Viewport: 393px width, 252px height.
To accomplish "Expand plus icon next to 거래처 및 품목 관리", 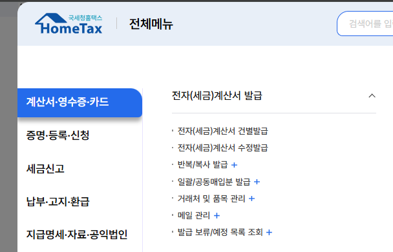I will coord(251,199).
